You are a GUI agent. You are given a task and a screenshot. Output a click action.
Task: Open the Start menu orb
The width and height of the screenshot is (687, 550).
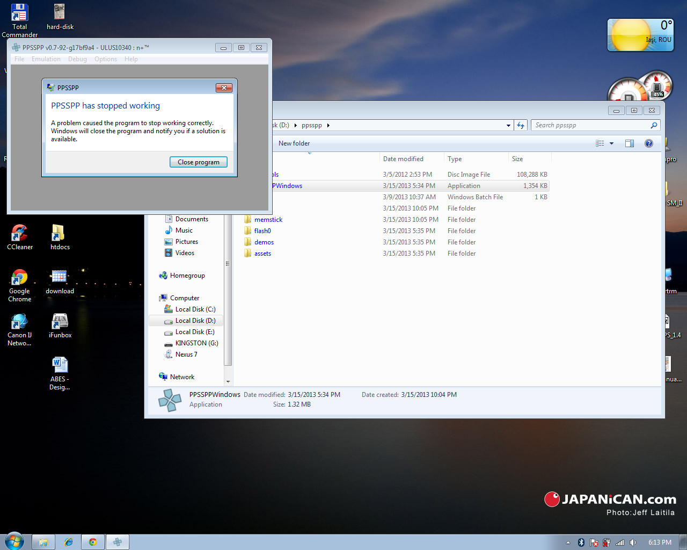(14, 541)
